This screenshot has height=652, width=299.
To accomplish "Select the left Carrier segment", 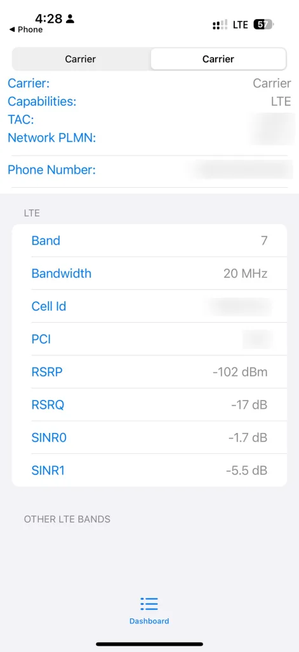I will 81,59.
